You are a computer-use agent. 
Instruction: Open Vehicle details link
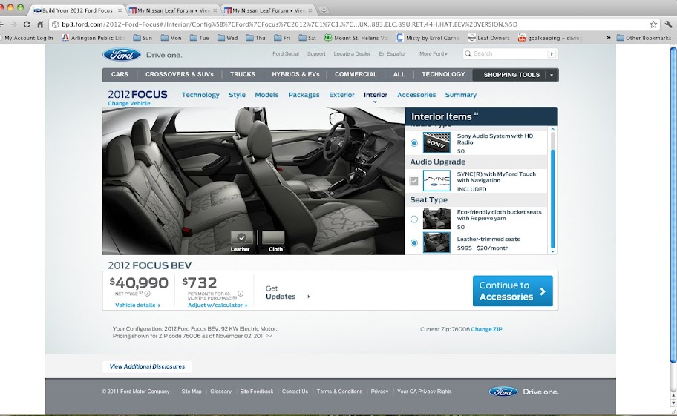(137, 306)
